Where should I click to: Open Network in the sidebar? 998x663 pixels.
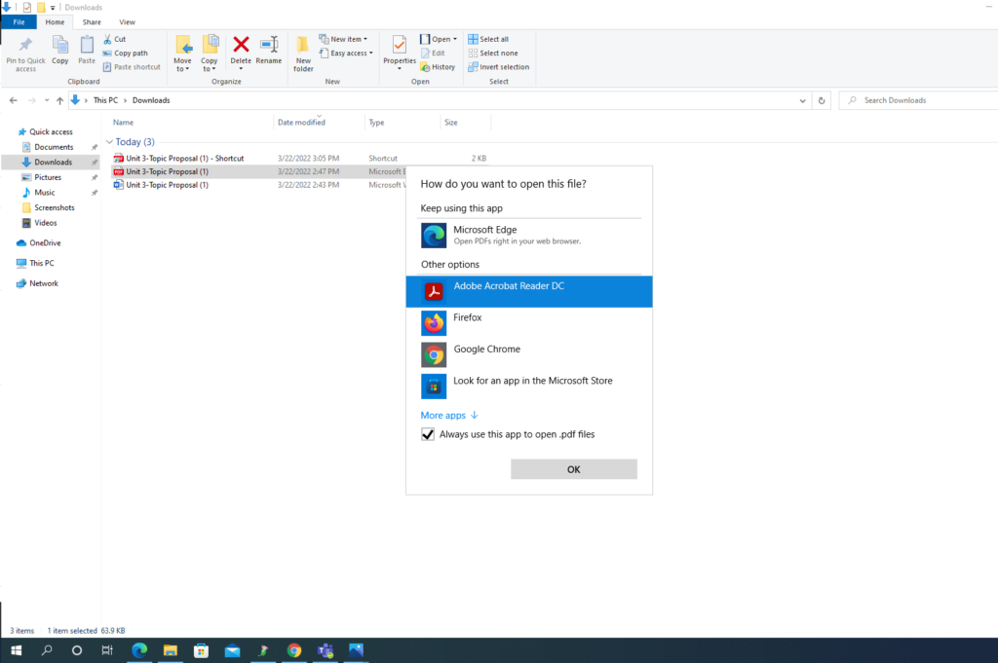(x=43, y=283)
